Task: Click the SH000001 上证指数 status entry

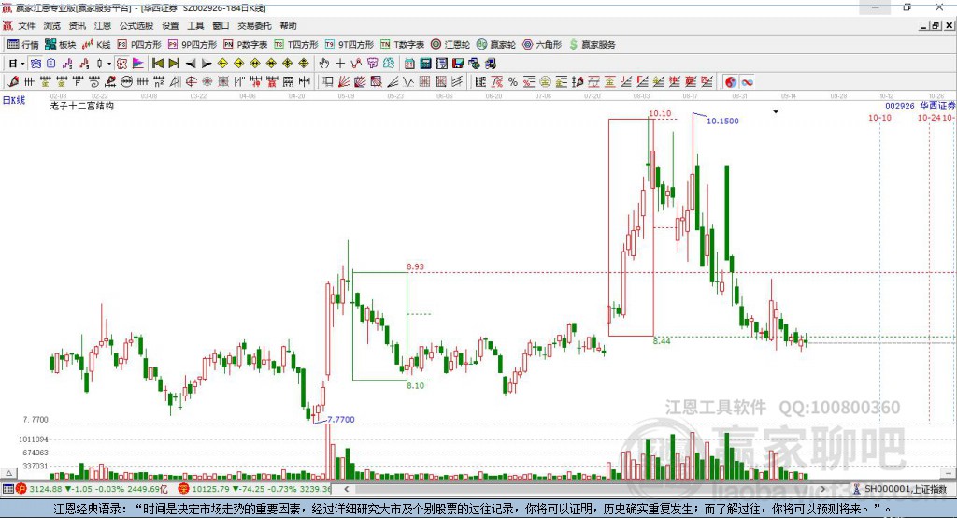Action: coord(905,489)
